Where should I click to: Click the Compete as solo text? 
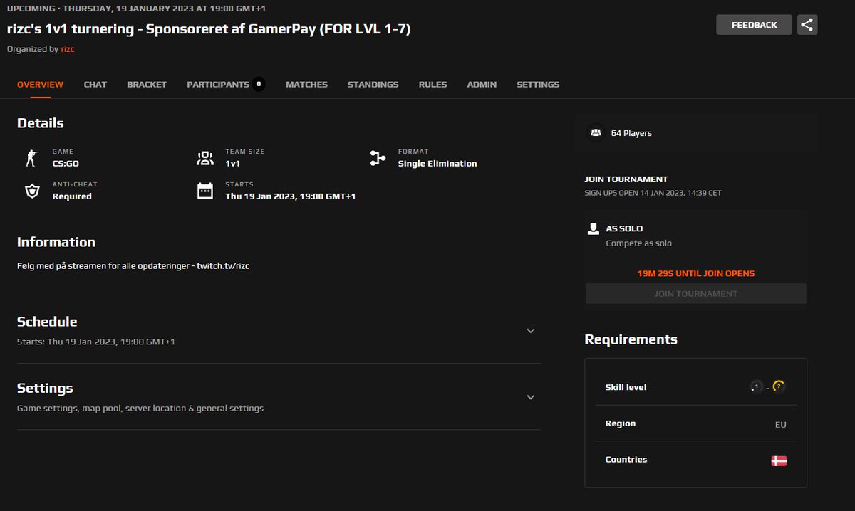click(639, 243)
